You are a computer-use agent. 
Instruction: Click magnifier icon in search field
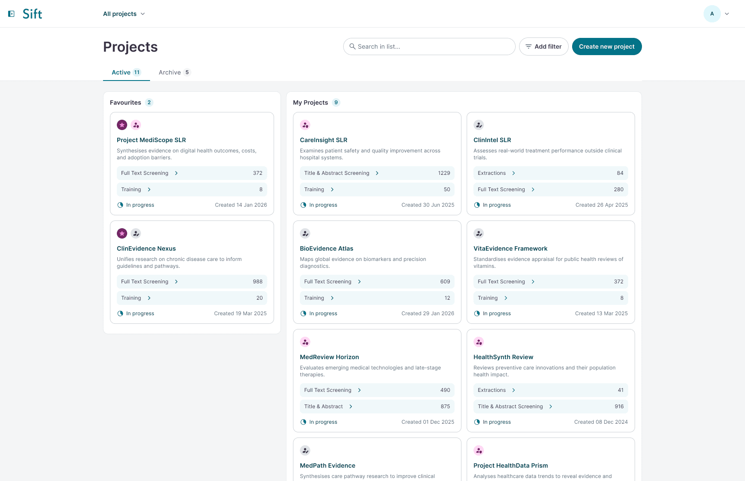(x=352, y=47)
